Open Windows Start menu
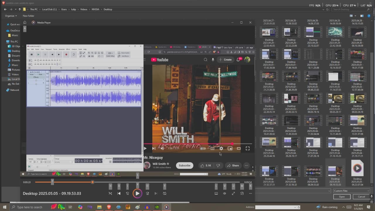 4,207
